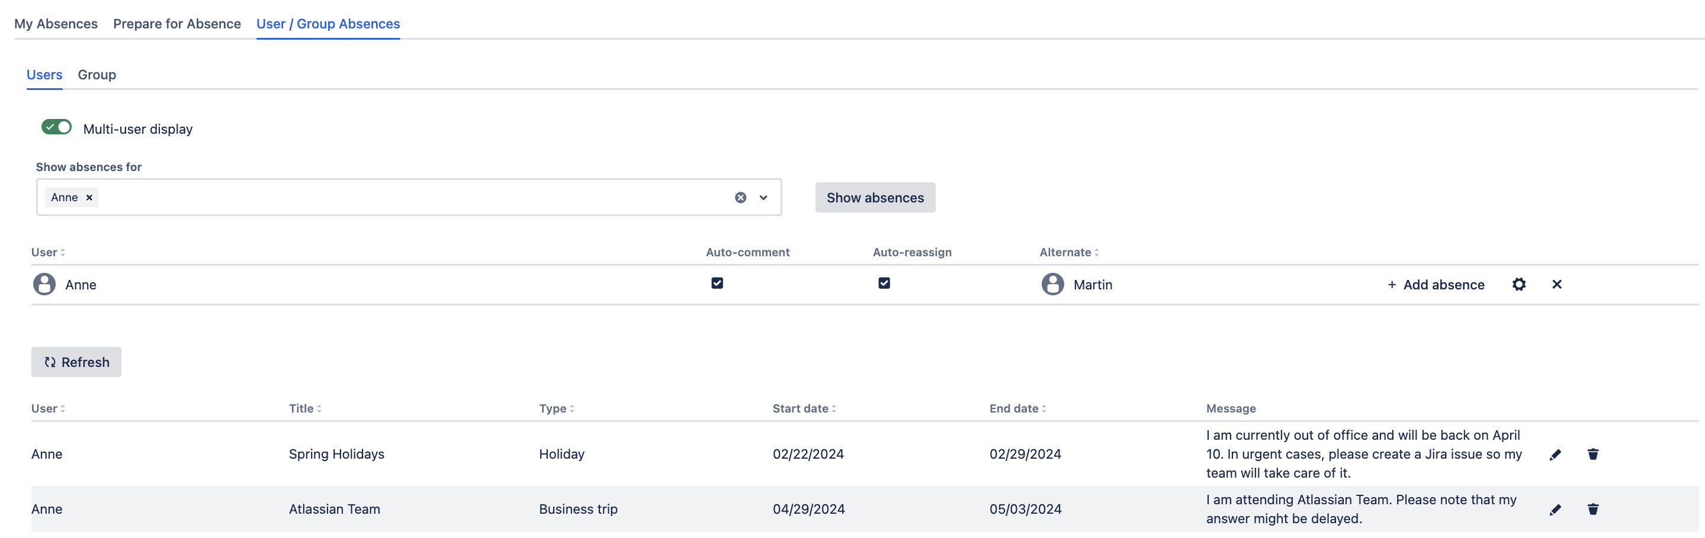Image resolution: width=1705 pixels, height=538 pixels.
Task: Expand the Show absences for dropdown
Action: 763,197
